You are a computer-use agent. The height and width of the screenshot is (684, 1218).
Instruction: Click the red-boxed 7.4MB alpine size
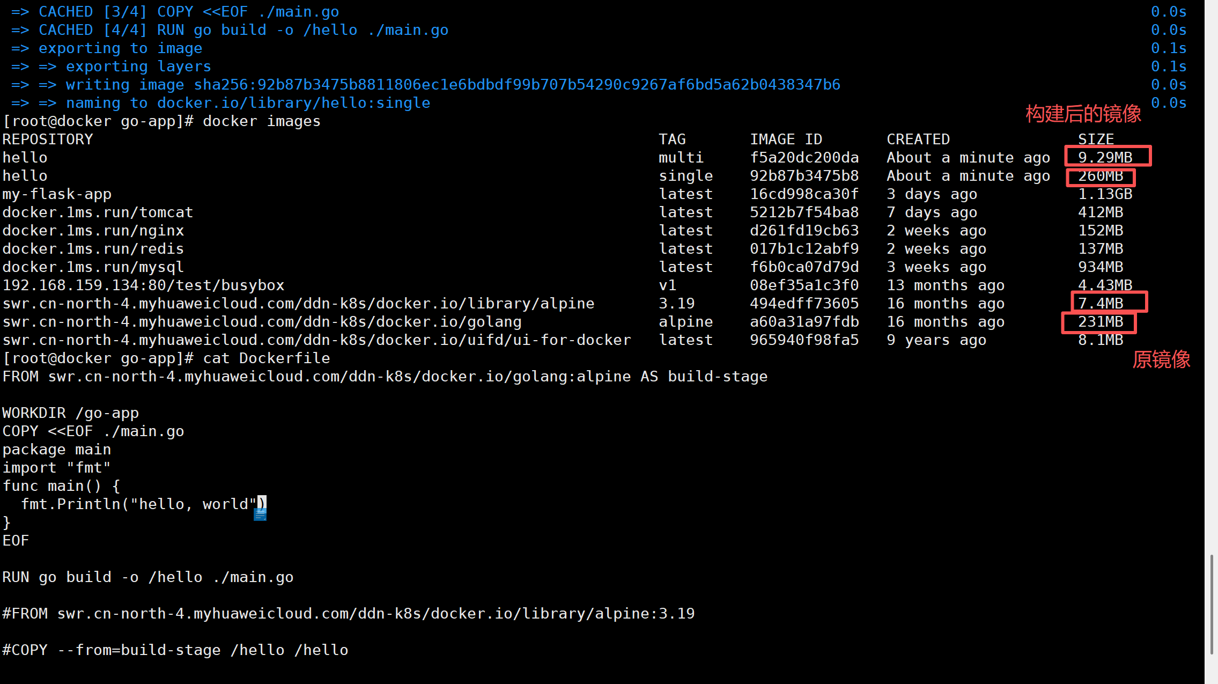coord(1102,303)
